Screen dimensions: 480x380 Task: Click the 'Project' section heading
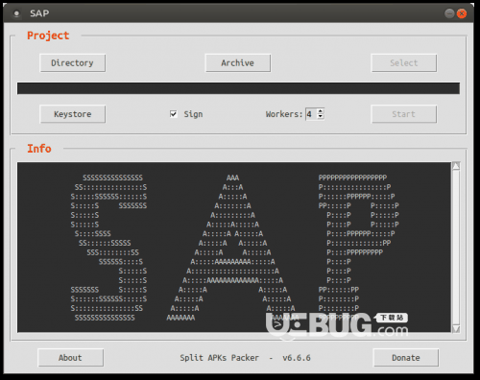pos(48,36)
